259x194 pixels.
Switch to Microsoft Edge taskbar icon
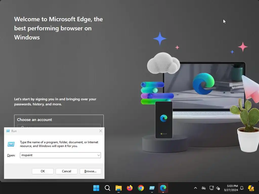pos(163,188)
